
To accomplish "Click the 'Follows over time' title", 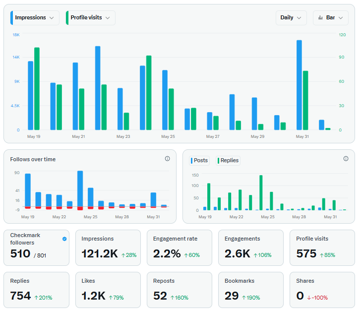I will (33, 159).
